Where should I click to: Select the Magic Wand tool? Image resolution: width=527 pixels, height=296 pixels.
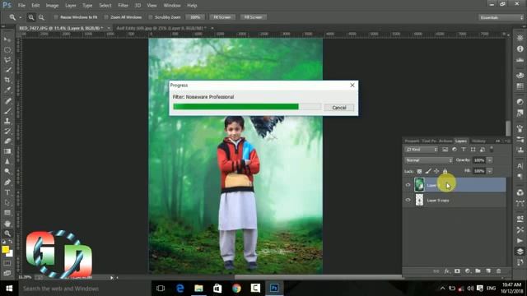7,70
